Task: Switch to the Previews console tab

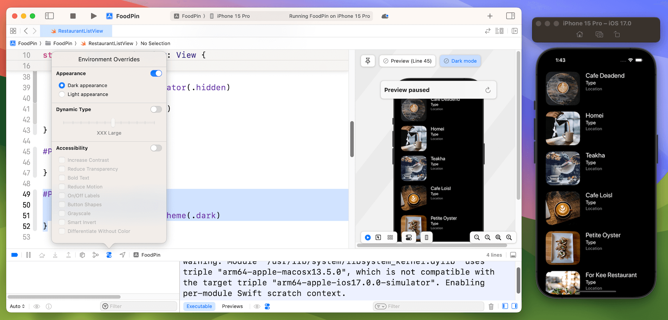Action: tap(232, 306)
